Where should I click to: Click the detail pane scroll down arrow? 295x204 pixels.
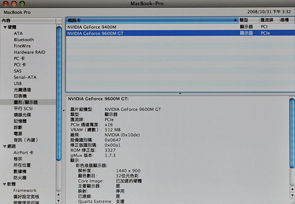[293, 195]
